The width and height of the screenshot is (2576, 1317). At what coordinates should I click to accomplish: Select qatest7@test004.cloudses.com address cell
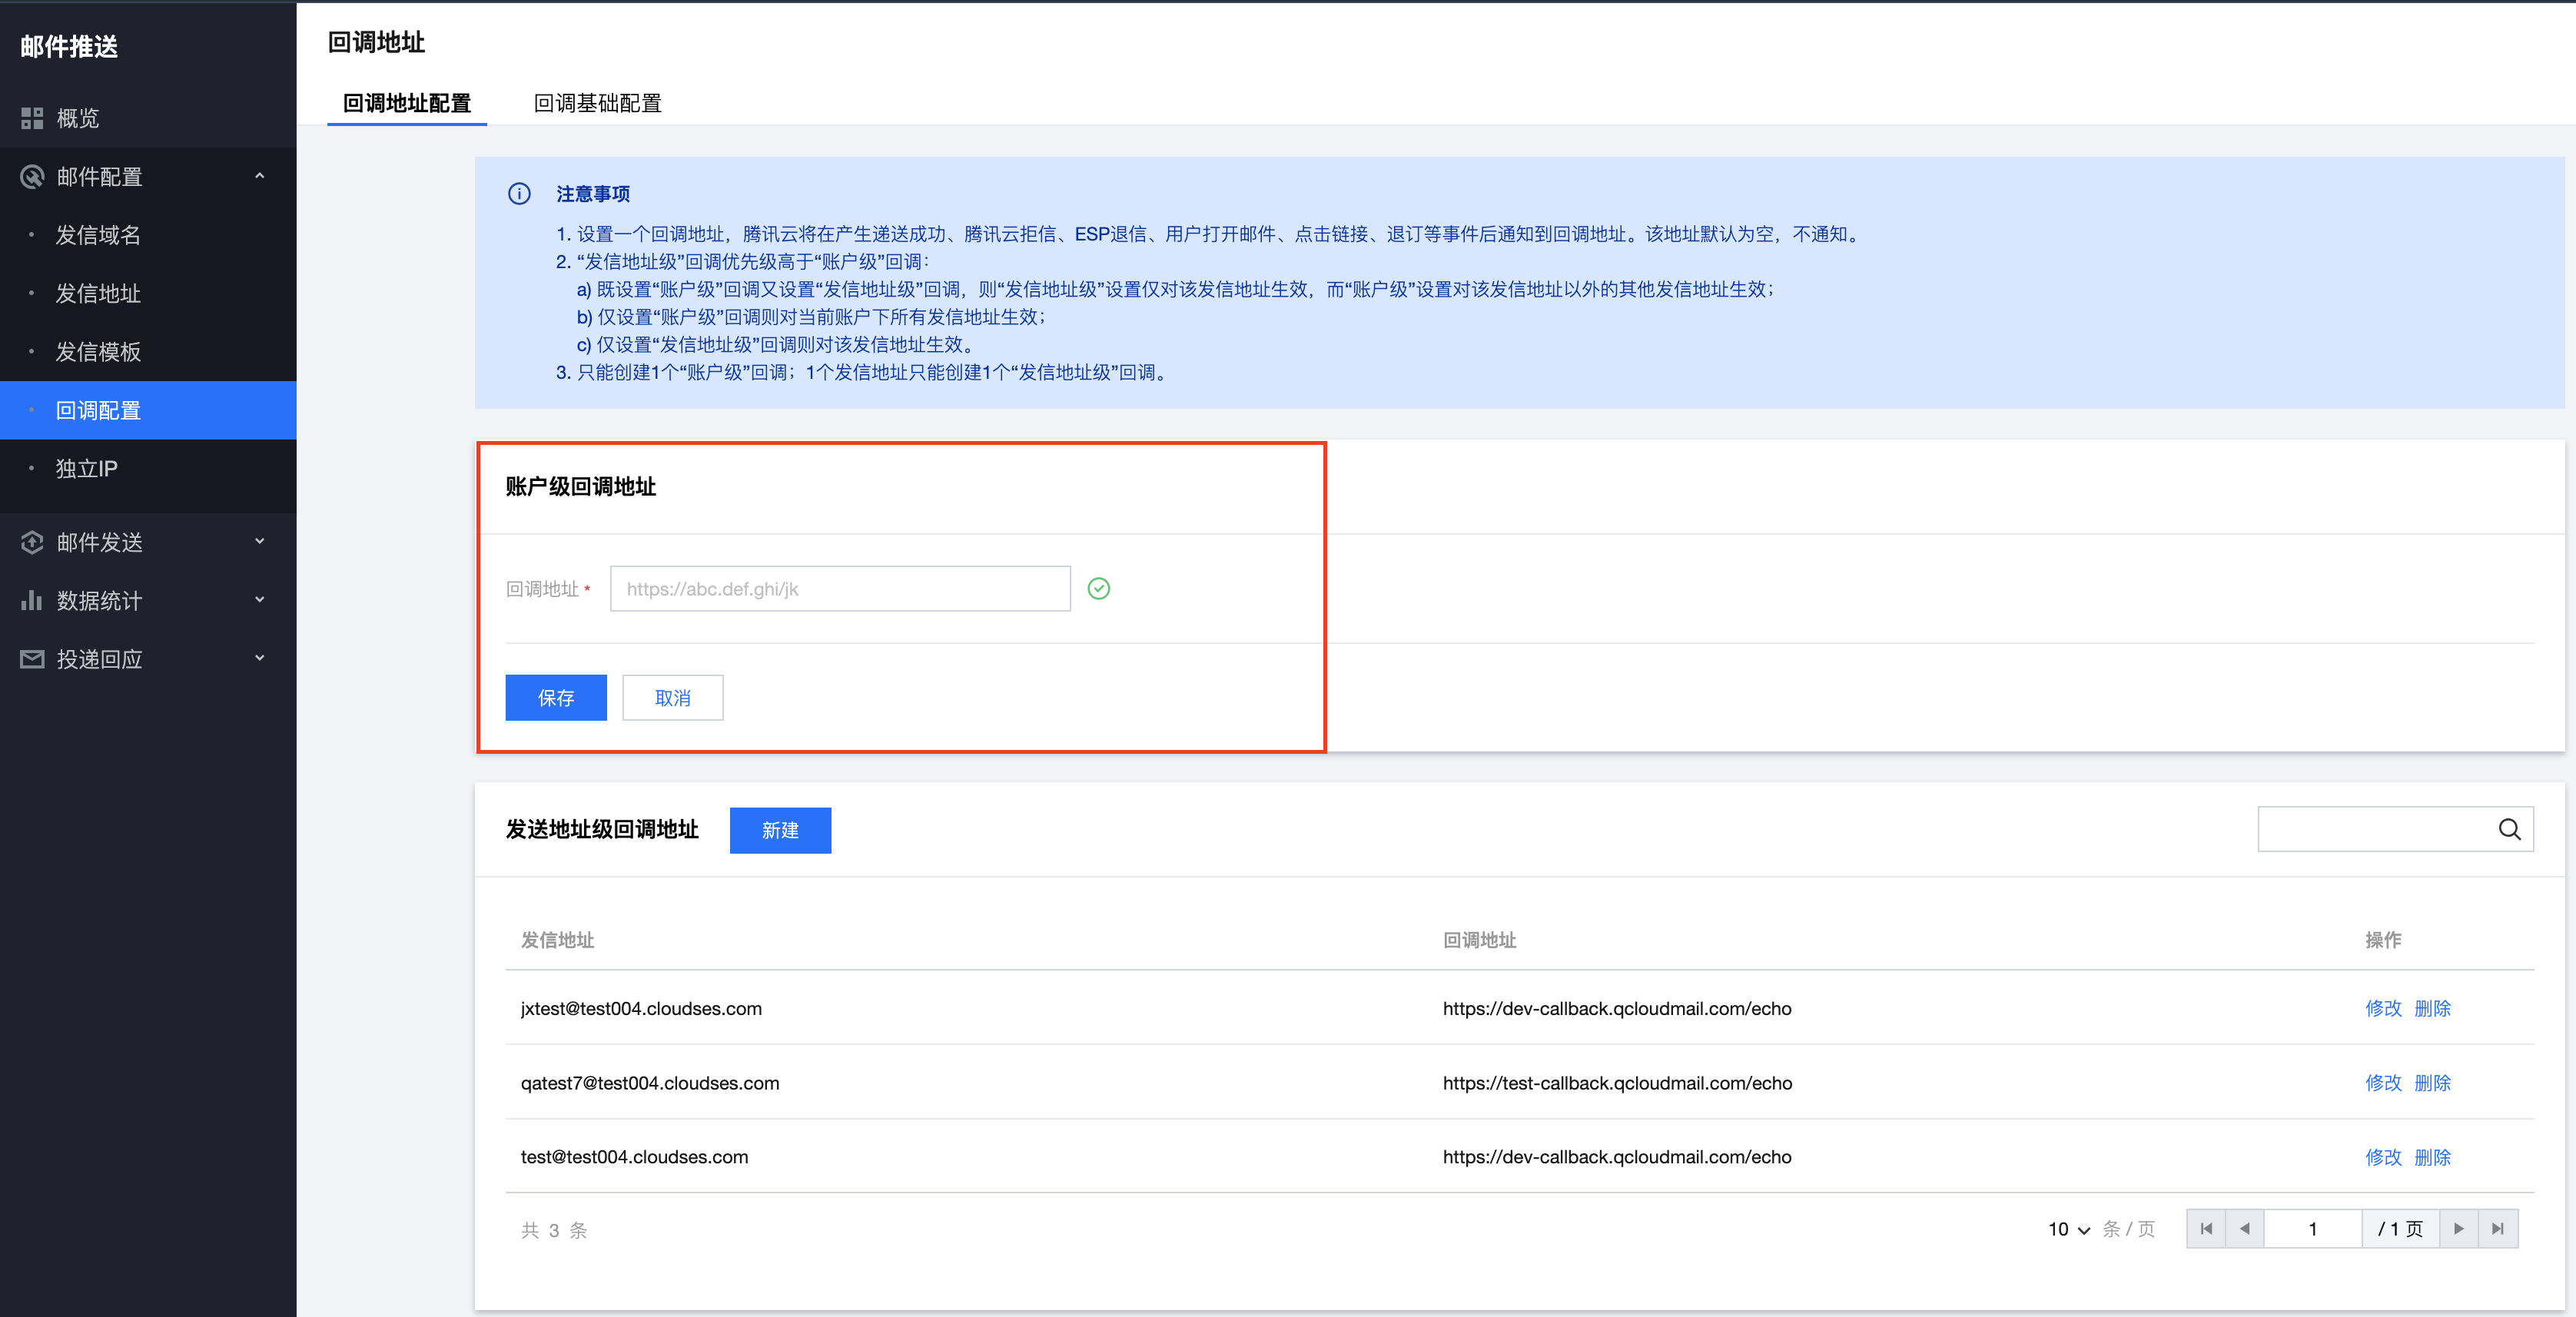point(650,1083)
